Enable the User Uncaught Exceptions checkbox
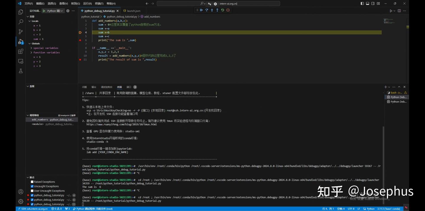 tap(32, 190)
